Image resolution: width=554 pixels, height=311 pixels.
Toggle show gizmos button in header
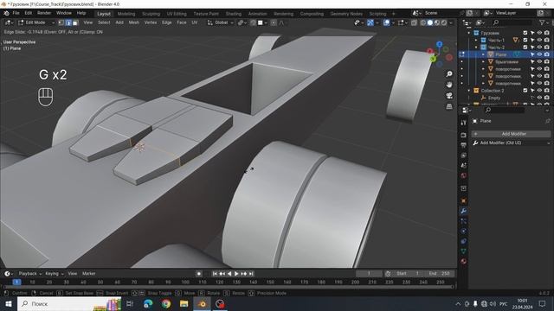[x=370, y=22]
